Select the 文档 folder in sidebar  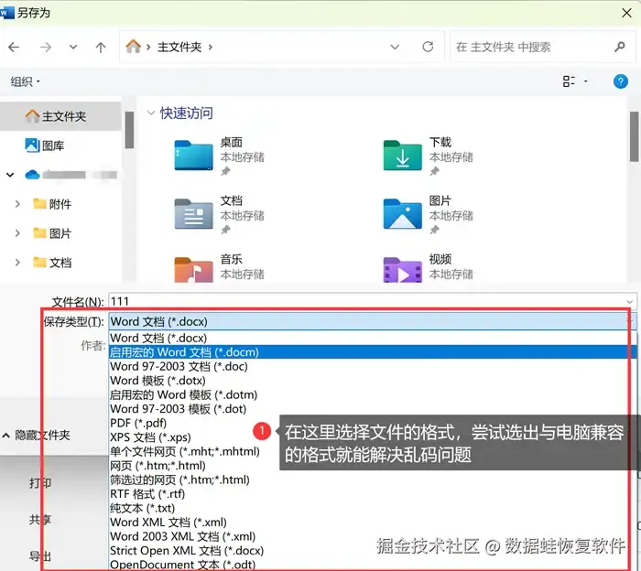[52, 263]
